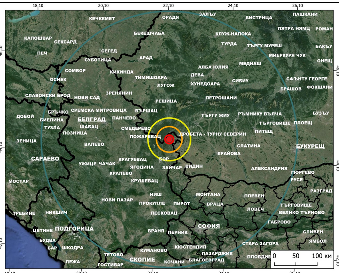Click the СИБИУ city label
The image size is (339, 273).
240,80
